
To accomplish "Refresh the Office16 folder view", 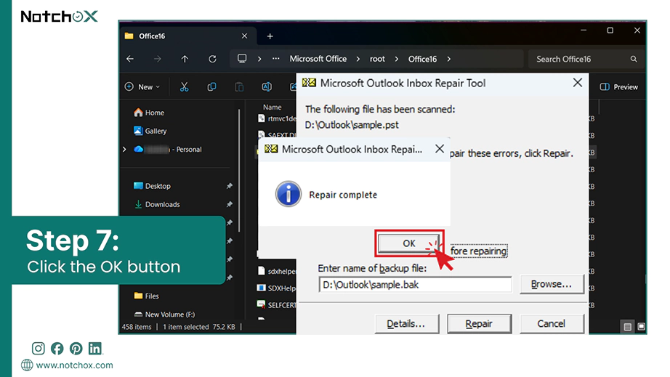I will pos(212,59).
